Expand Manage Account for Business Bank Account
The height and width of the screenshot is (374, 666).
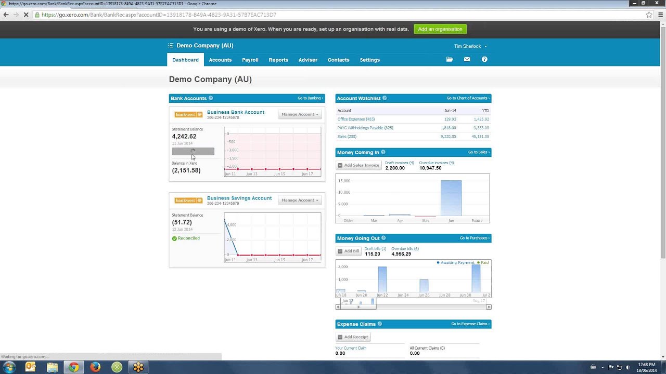coord(300,114)
